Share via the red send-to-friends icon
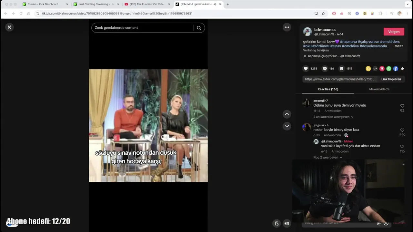The image size is (413, 232). 382,69
